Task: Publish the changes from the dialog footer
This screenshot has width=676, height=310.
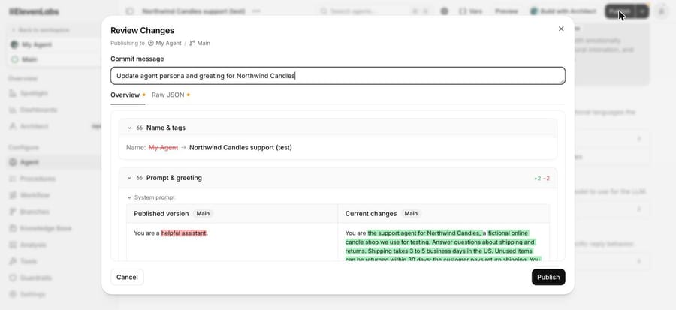Action: (548, 277)
